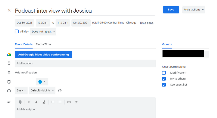Uncheck the Invite others permission

(164, 79)
